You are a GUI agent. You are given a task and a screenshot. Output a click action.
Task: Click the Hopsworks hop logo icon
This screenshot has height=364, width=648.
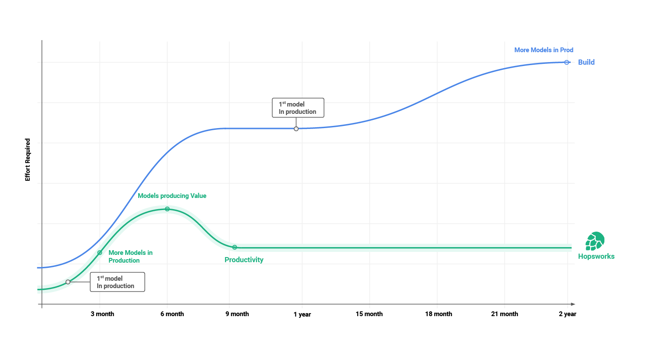[x=595, y=241]
